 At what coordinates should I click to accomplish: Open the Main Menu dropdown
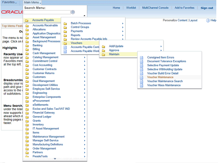click(x=33, y=2)
